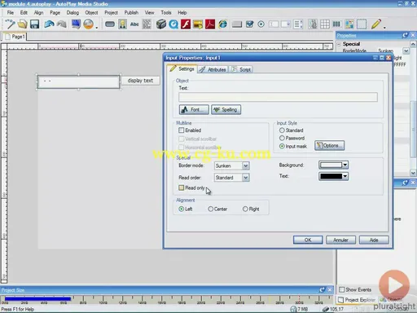417x313 pixels.
Task: Tick the Read only checkbox
Action: (x=182, y=187)
